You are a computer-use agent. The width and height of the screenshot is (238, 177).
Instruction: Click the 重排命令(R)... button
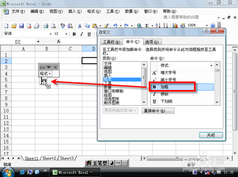coord(158,111)
